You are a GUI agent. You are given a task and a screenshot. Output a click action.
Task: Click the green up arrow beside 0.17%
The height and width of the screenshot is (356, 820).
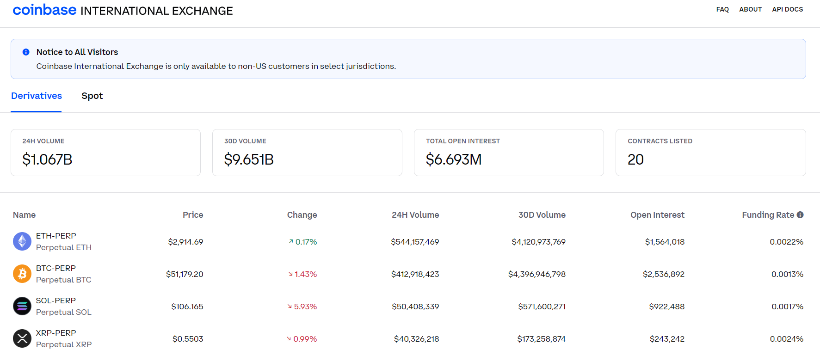291,241
